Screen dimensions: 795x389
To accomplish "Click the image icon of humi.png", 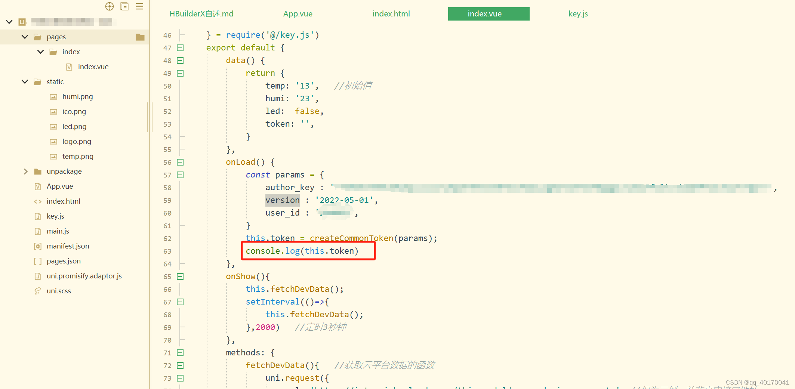I will point(53,97).
